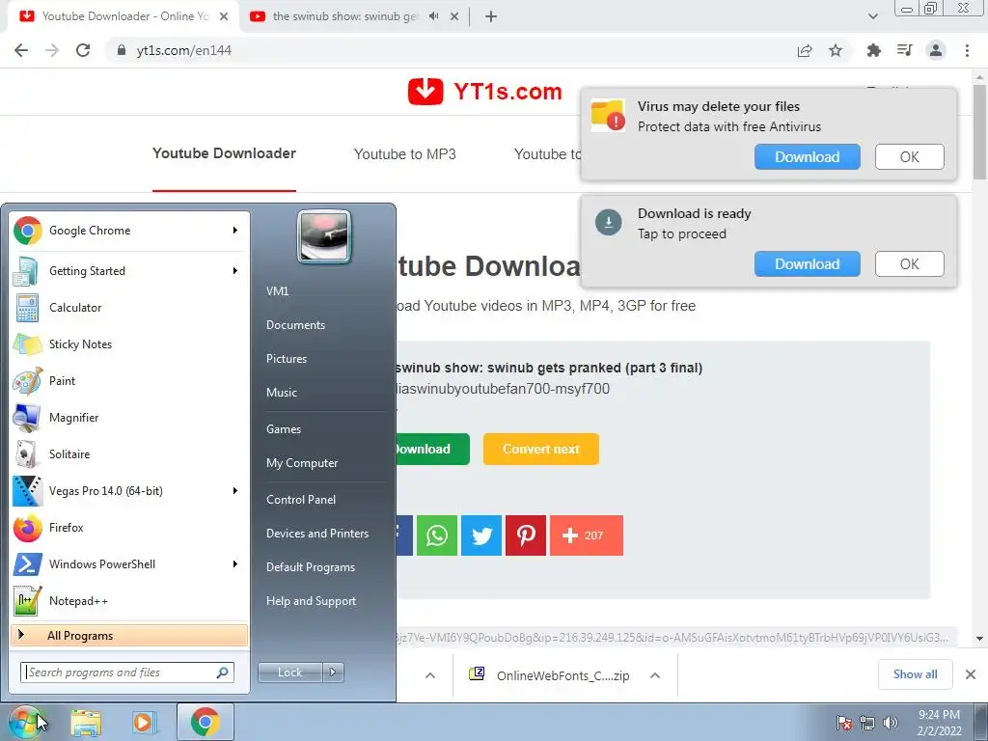Open Devices and Printers
The image size is (988, 741).
(x=317, y=534)
